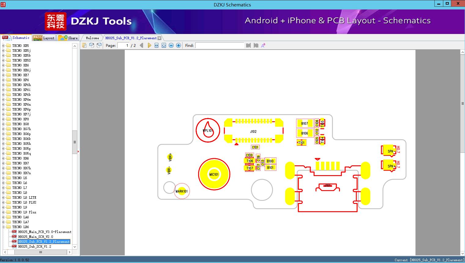
Task: Close the H8025_Sub_PCB_V1.2_Placement tab
Action: point(159,38)
